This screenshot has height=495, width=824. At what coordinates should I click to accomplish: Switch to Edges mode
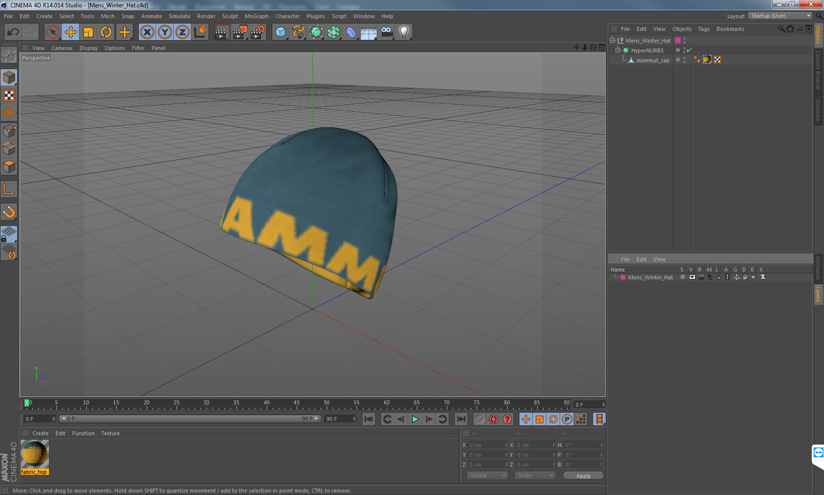[x=9, y=148]
